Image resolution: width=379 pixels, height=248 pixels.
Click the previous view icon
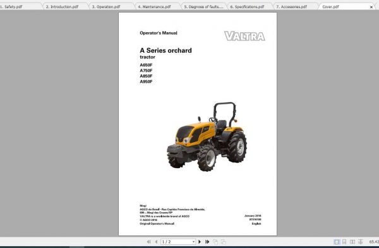[x=215, y=242]
